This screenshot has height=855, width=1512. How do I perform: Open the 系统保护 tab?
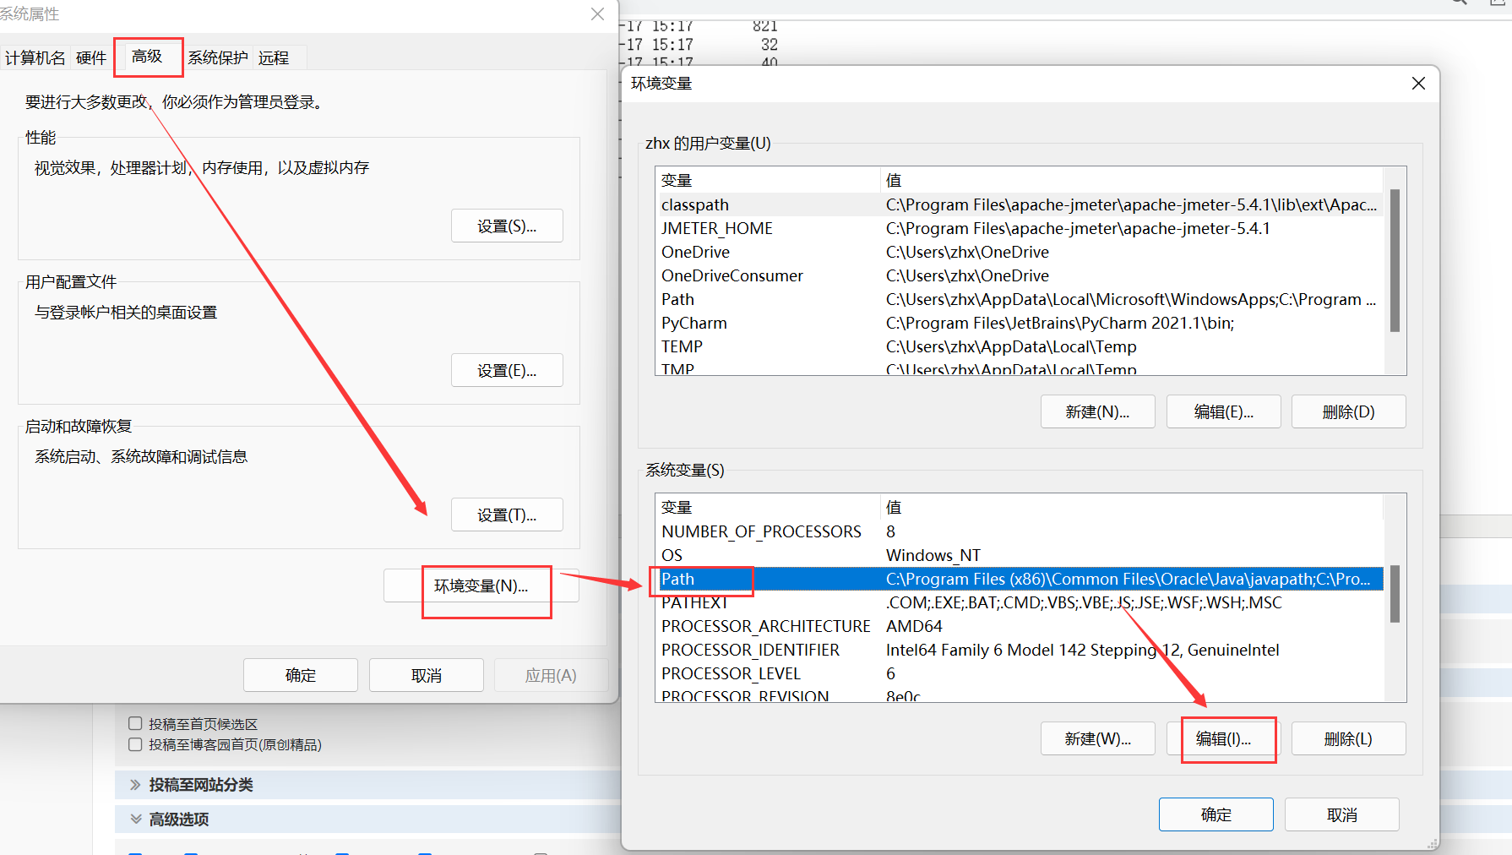[x=218, y=57]
